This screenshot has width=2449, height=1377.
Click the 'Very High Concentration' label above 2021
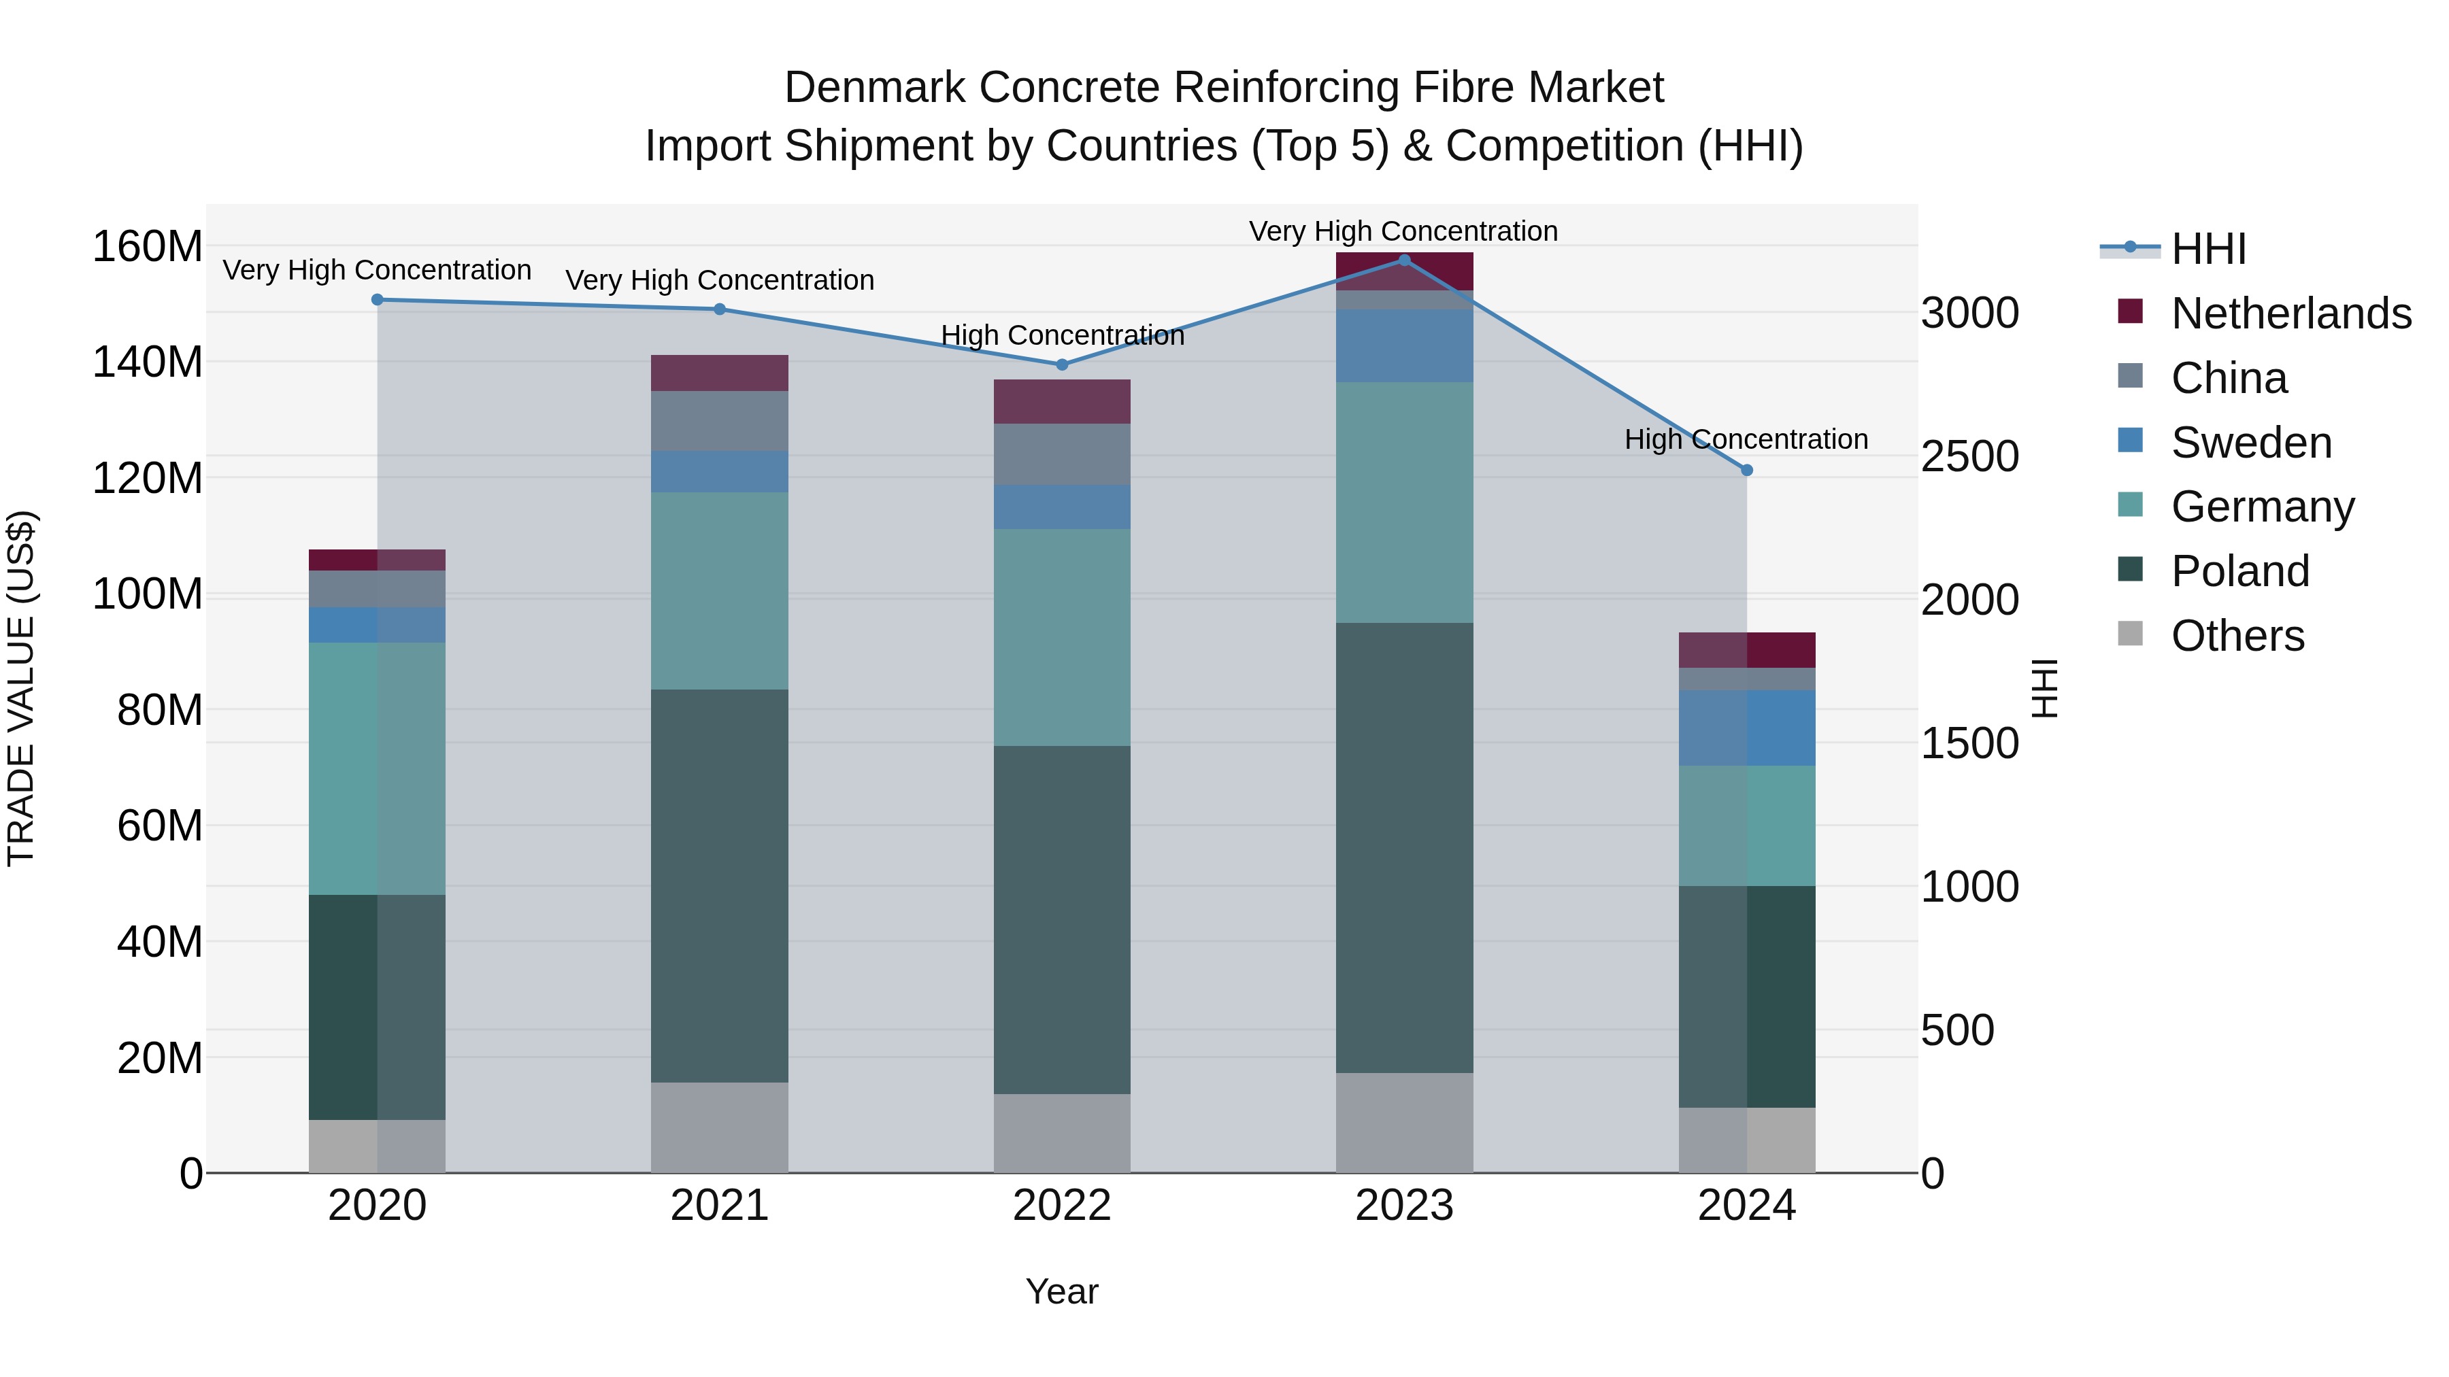point(720,280)
